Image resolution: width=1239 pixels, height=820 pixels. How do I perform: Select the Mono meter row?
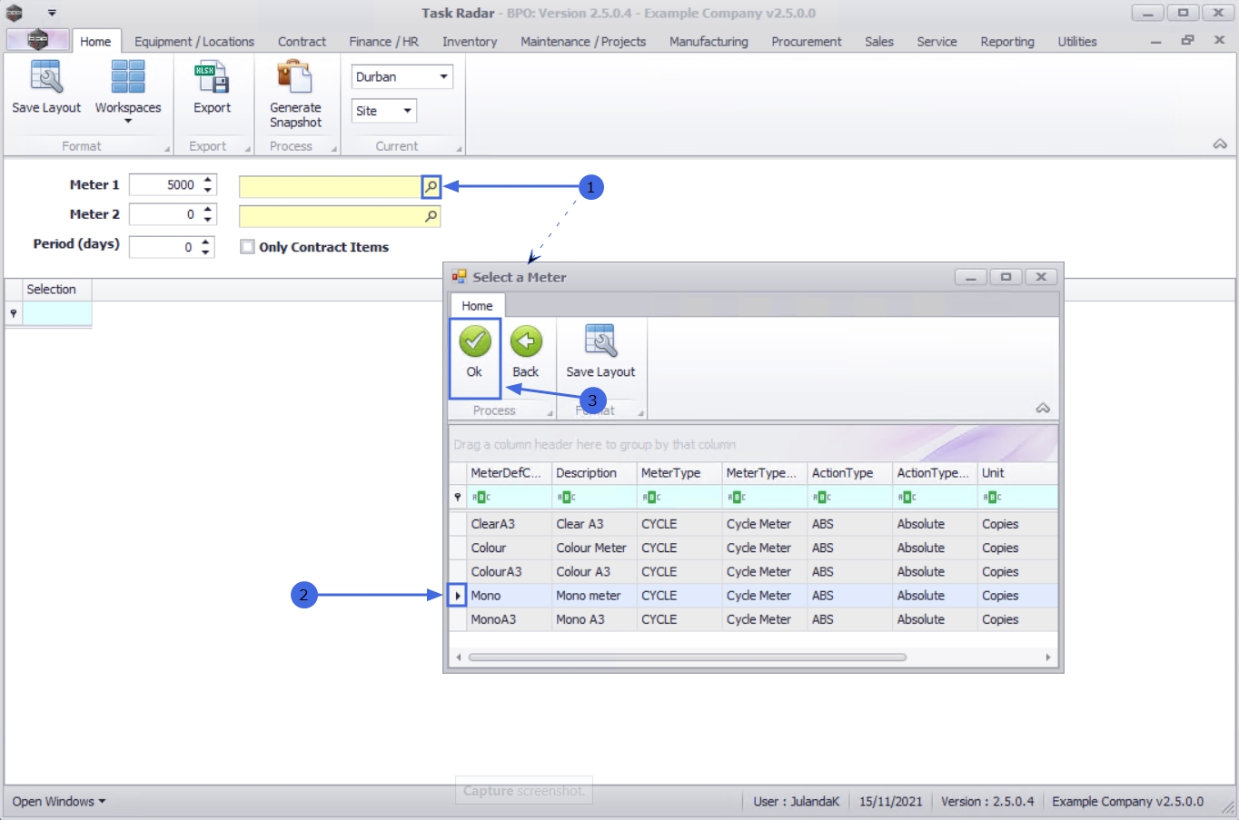click(x=754, y=595)
